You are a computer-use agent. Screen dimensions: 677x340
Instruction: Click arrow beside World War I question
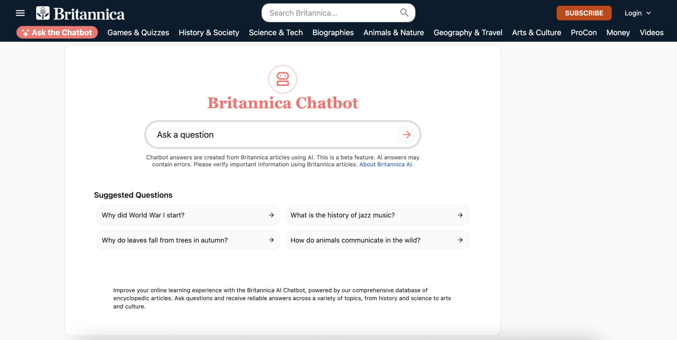(271, 215)
